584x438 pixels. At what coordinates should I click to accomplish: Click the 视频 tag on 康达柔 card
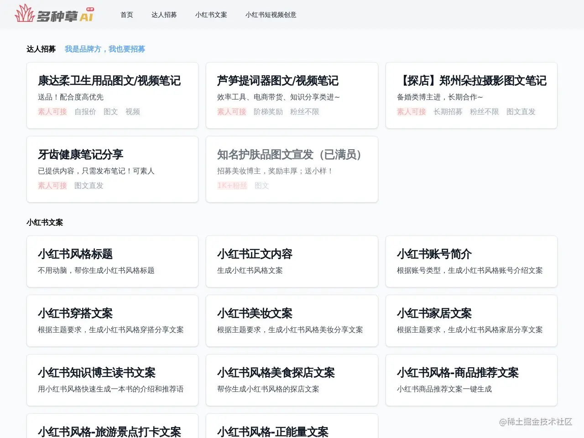[x=133, y=112]
